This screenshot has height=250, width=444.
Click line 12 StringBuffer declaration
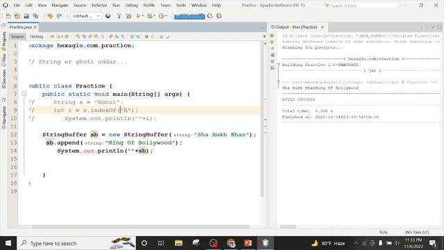click(149, 134)
